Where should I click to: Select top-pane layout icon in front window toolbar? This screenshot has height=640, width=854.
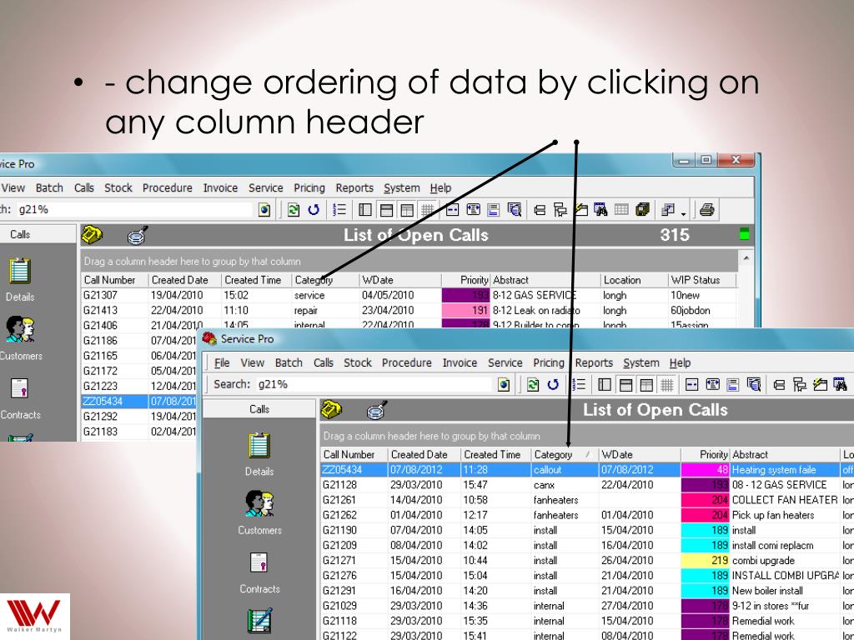point(625,385)
